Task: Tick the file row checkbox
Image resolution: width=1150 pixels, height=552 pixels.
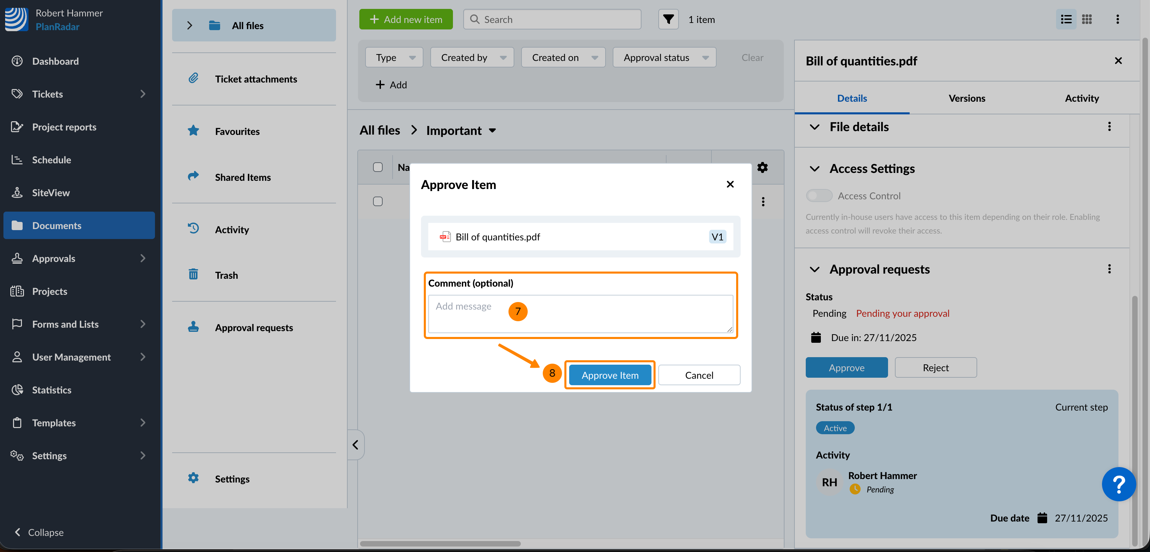Action: (378, 202)
